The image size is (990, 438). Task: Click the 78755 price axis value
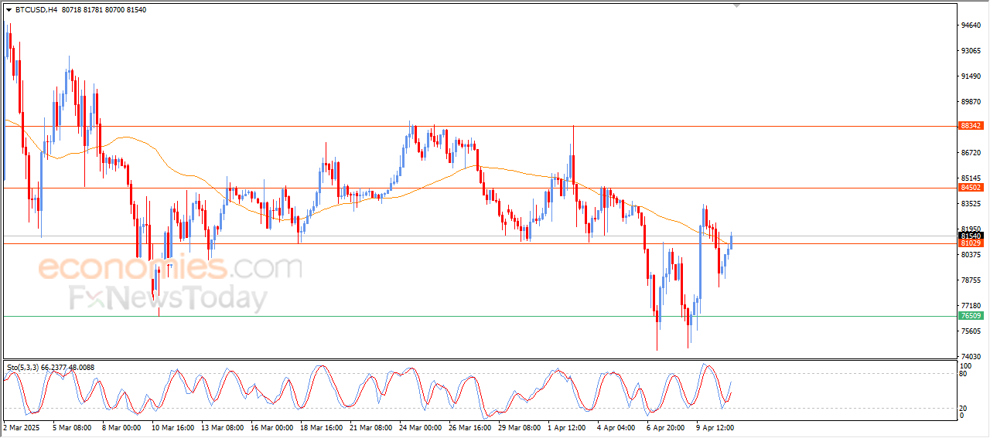click(x=971, y=280)
